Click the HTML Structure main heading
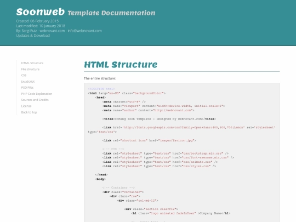Screen dimensions: 296x222 [x=121, y=65]
